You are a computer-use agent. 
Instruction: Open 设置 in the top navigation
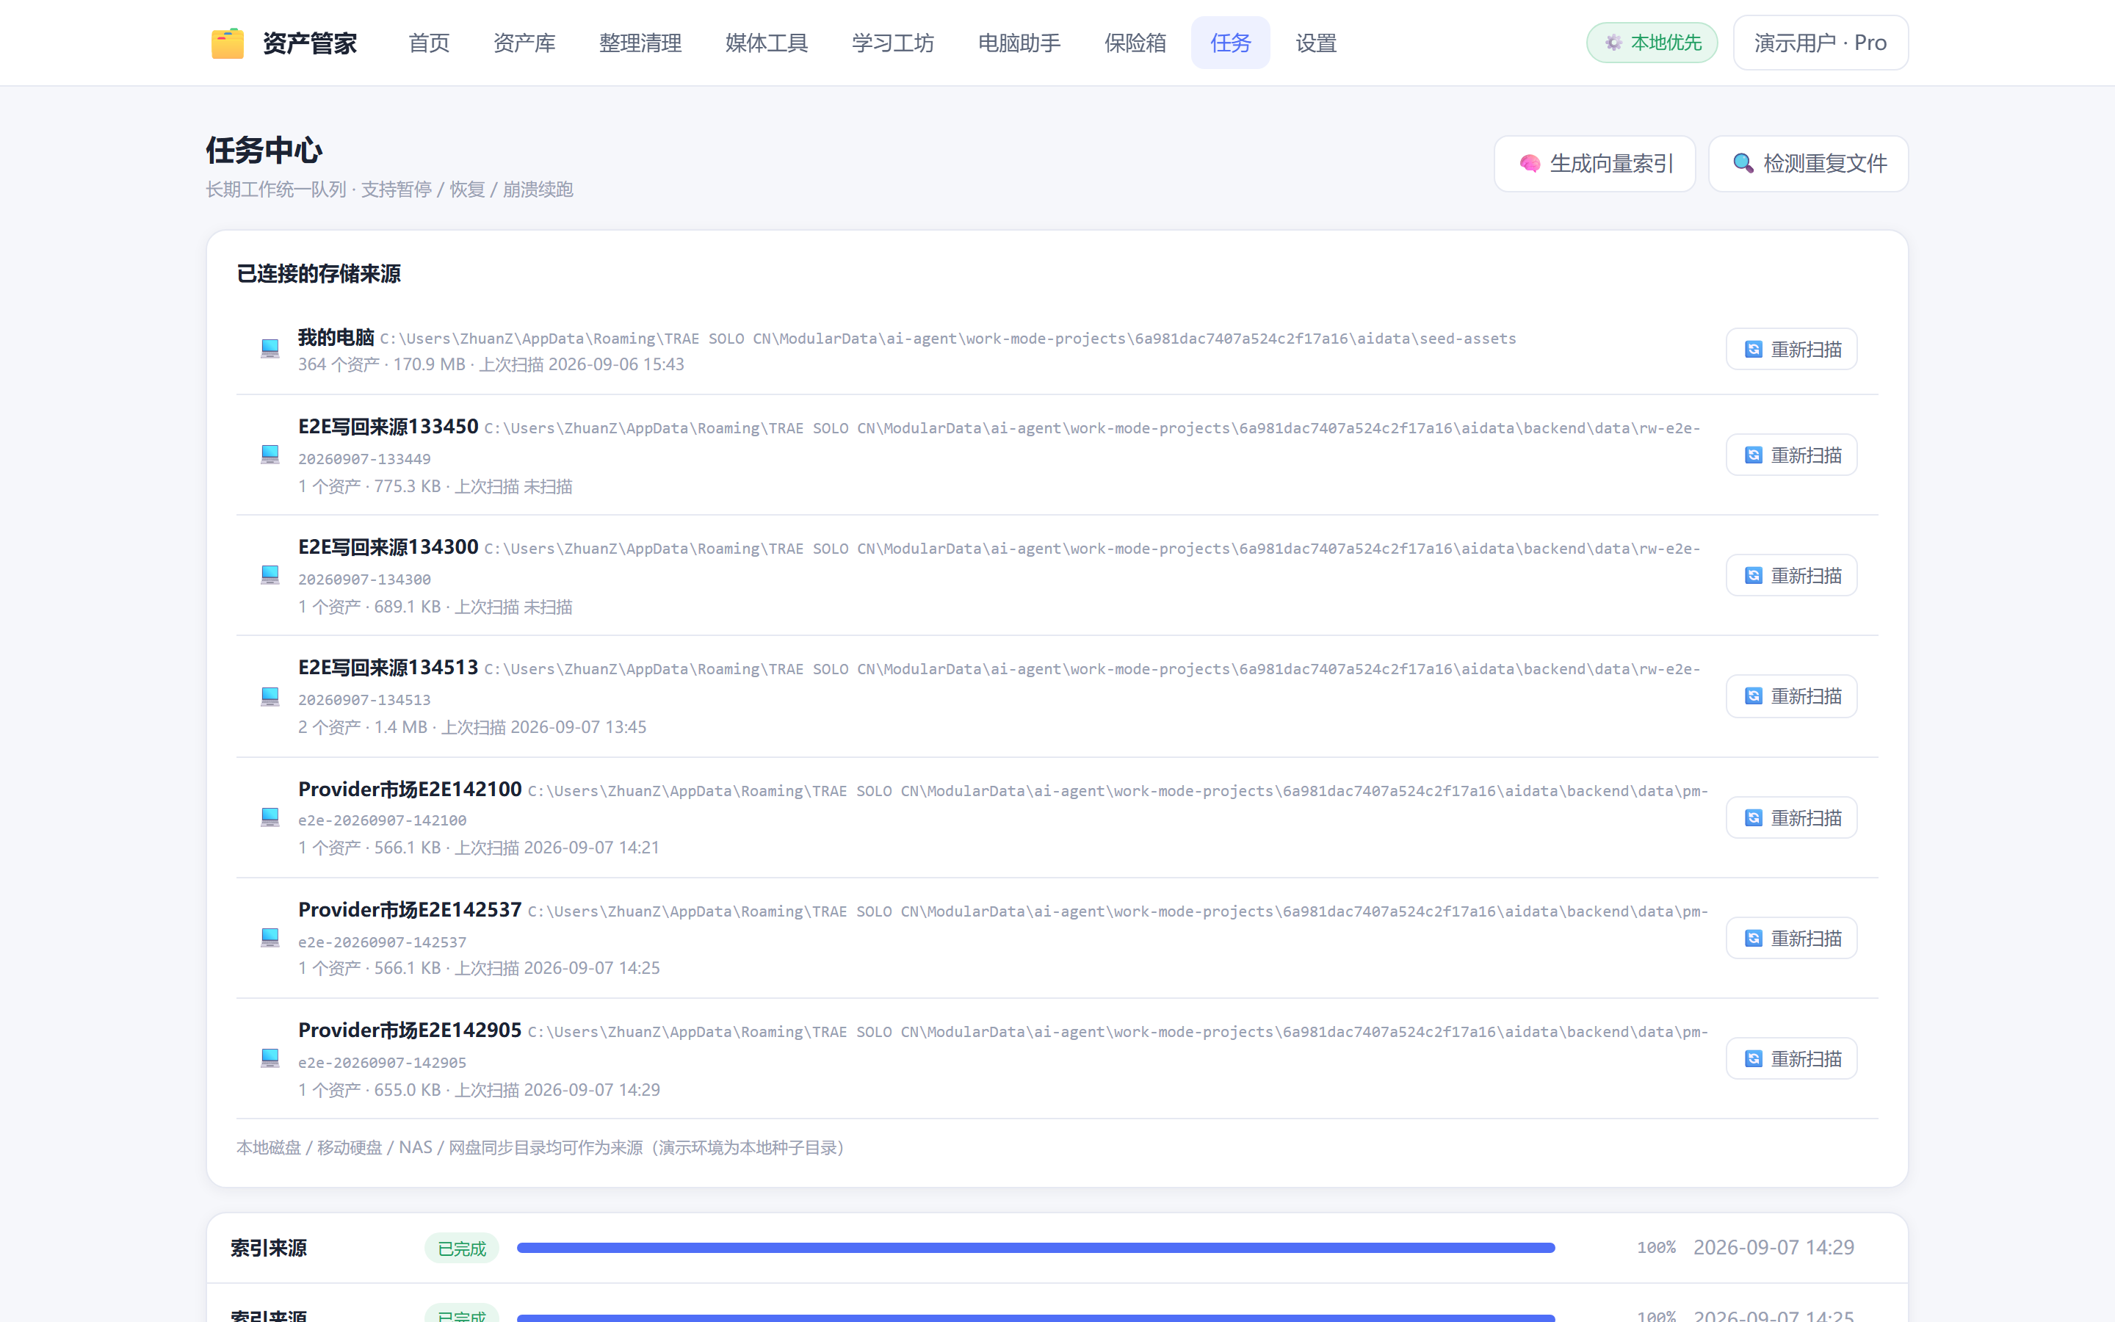1316,43
